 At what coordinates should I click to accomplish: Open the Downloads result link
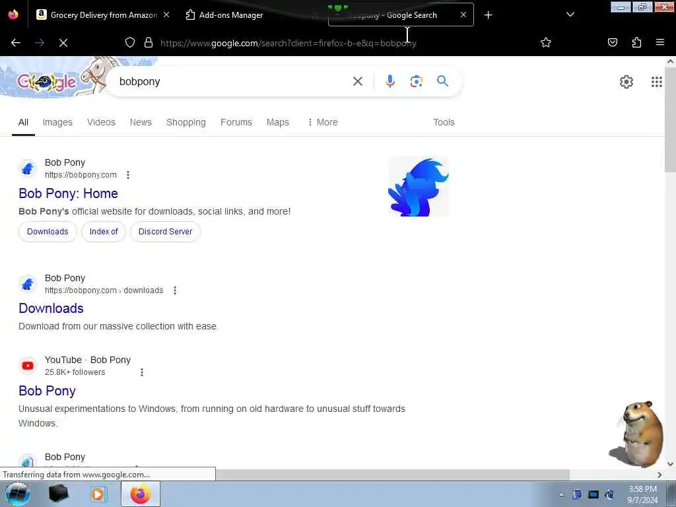coord(51,308)
